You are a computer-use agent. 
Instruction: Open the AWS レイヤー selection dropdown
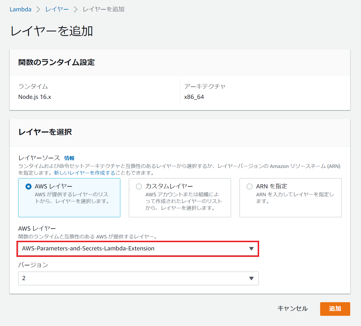coord(138,249)
